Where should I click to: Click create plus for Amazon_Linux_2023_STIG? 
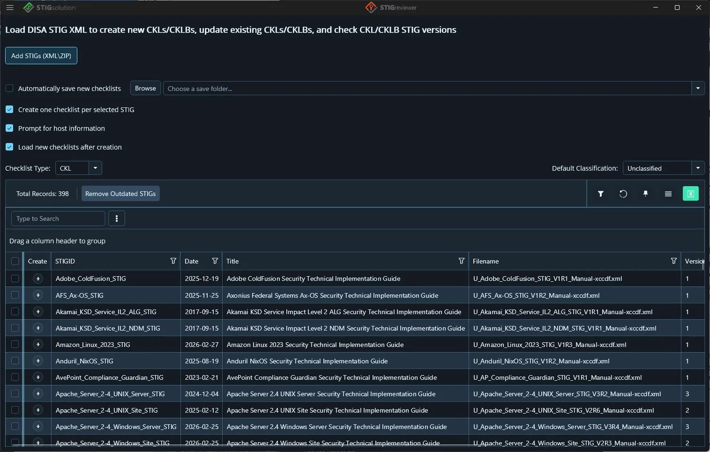38,345
